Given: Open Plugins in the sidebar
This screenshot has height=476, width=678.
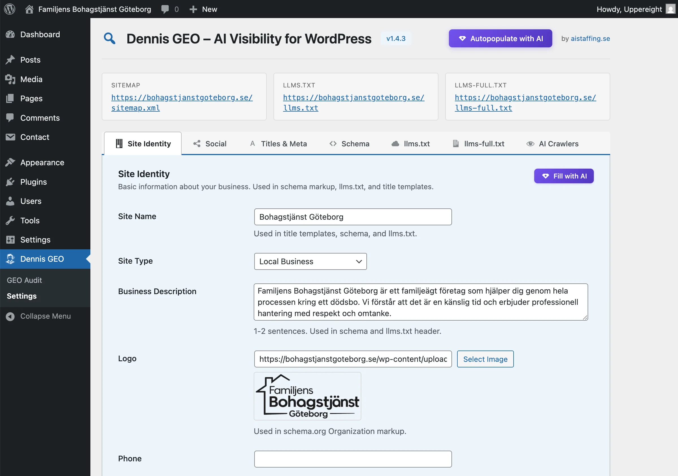Looking at the screenshot, I should [x=33, y=182].
